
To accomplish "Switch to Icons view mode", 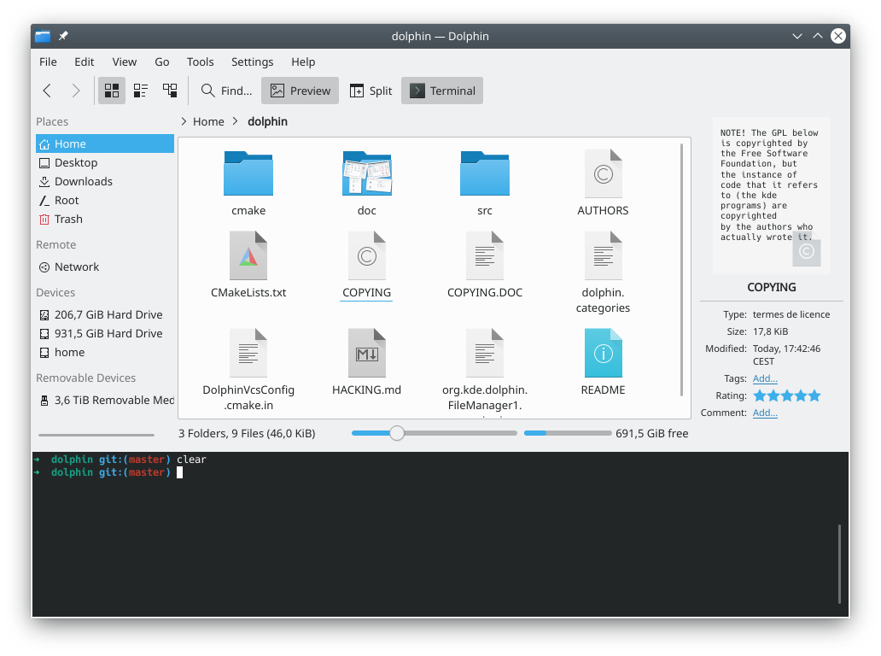I will (x=112, y=91).
